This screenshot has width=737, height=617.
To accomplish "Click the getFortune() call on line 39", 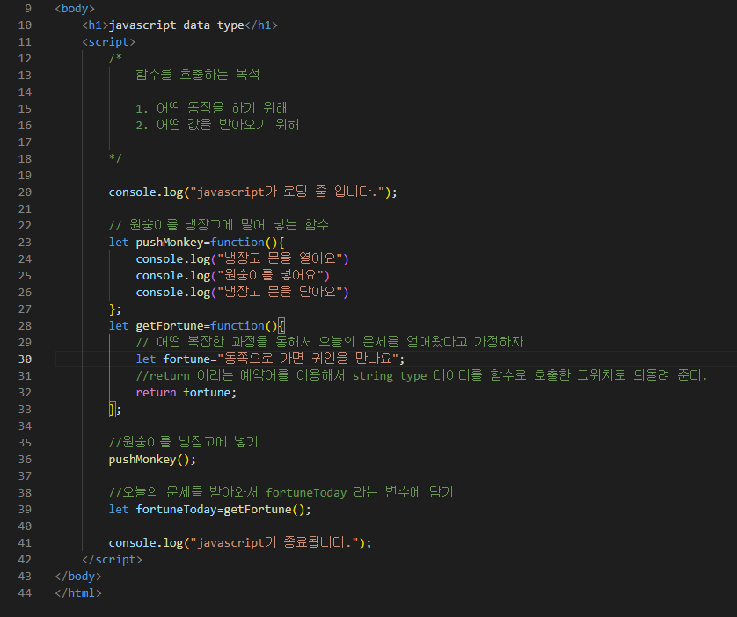I will [x=264, y=510].
